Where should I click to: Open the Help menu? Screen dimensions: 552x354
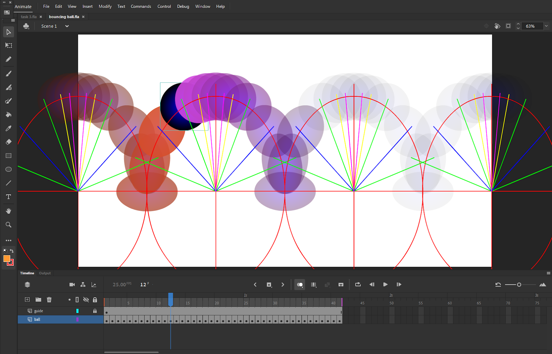[220, 7]
